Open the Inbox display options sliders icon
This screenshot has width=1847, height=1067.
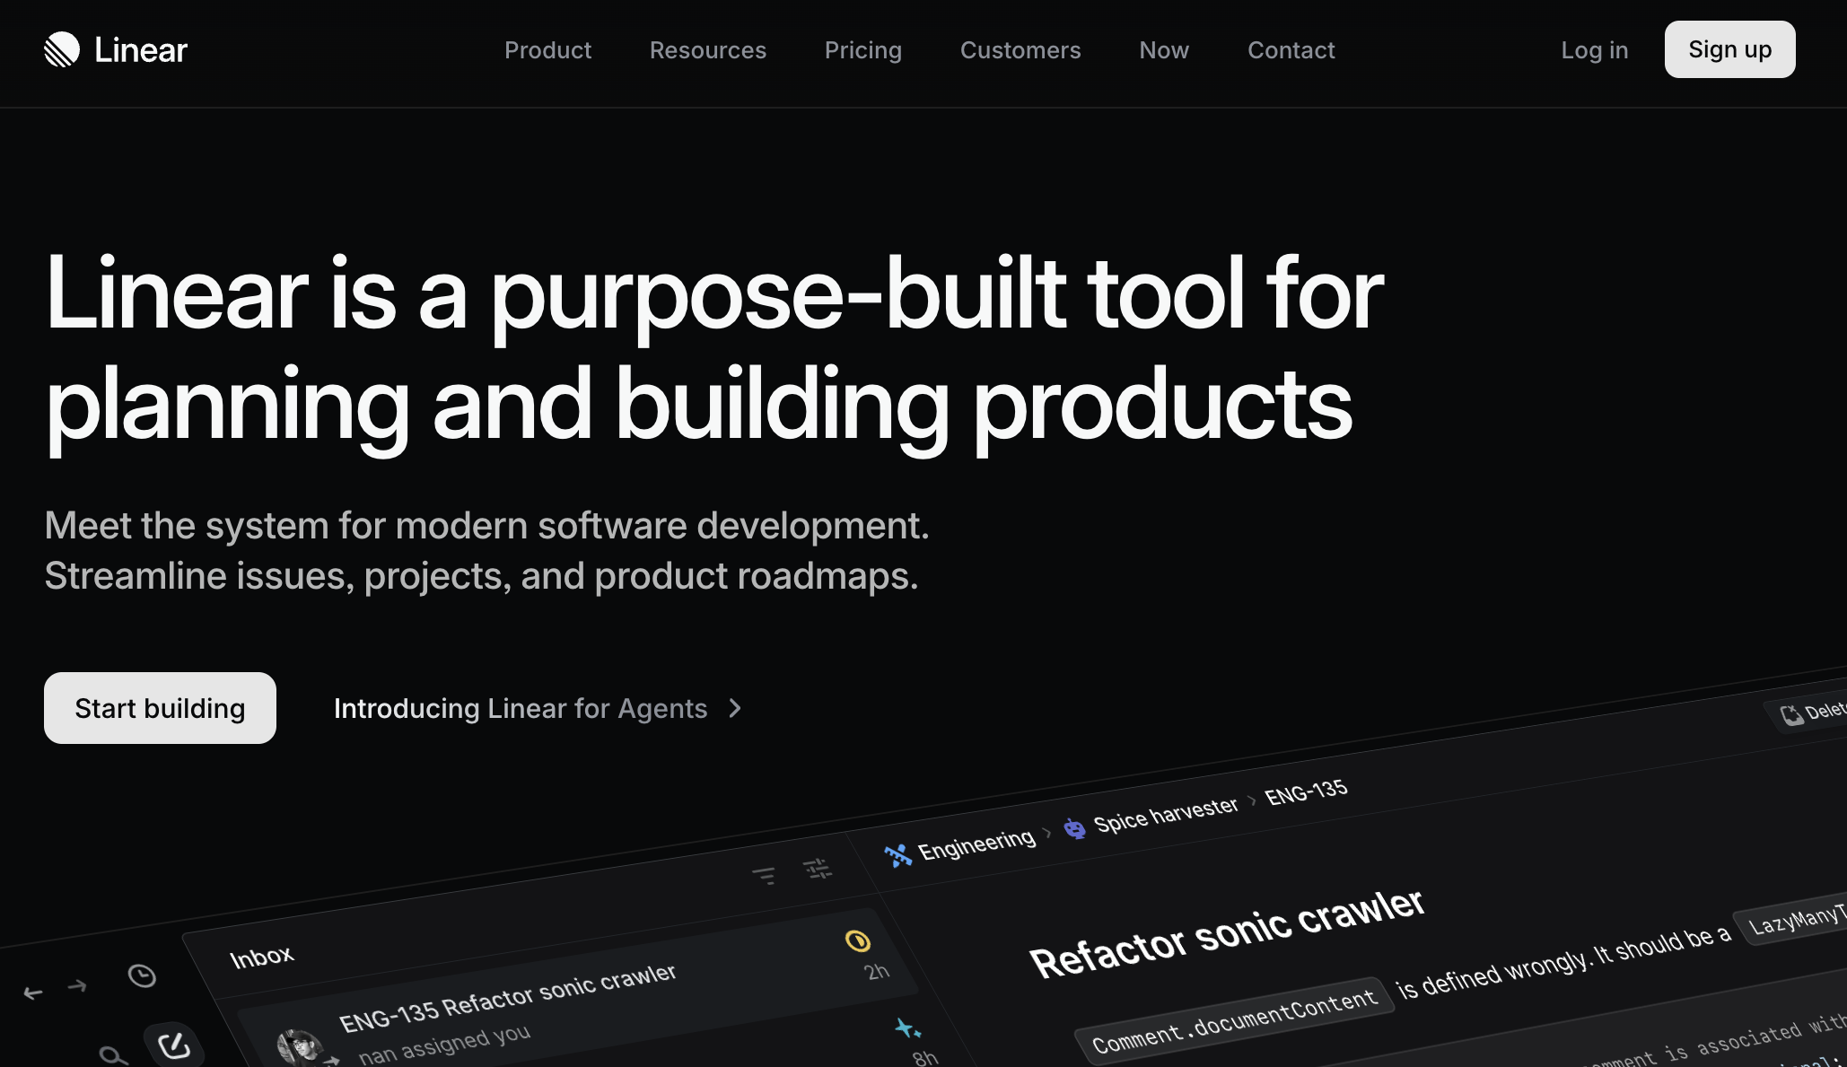pyautogui.click(x=818, y=868)
